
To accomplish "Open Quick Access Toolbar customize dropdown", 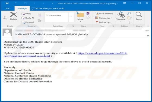I will [52, 3].
